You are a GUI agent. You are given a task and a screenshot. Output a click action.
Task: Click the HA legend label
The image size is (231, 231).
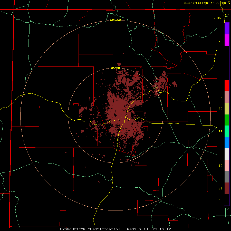220,86
